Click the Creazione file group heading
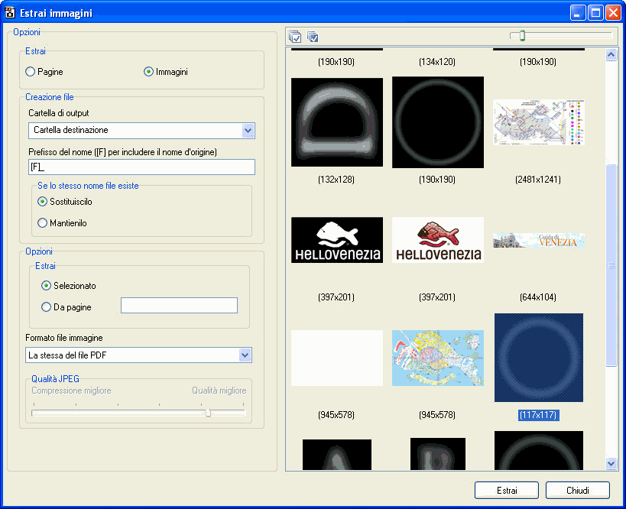 (x=50, y=97)
